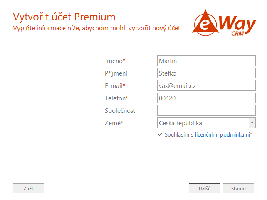Open the licenčními podmínkami link
The height and width of the screenshot is (200, 267).
[x=222, y=134]
